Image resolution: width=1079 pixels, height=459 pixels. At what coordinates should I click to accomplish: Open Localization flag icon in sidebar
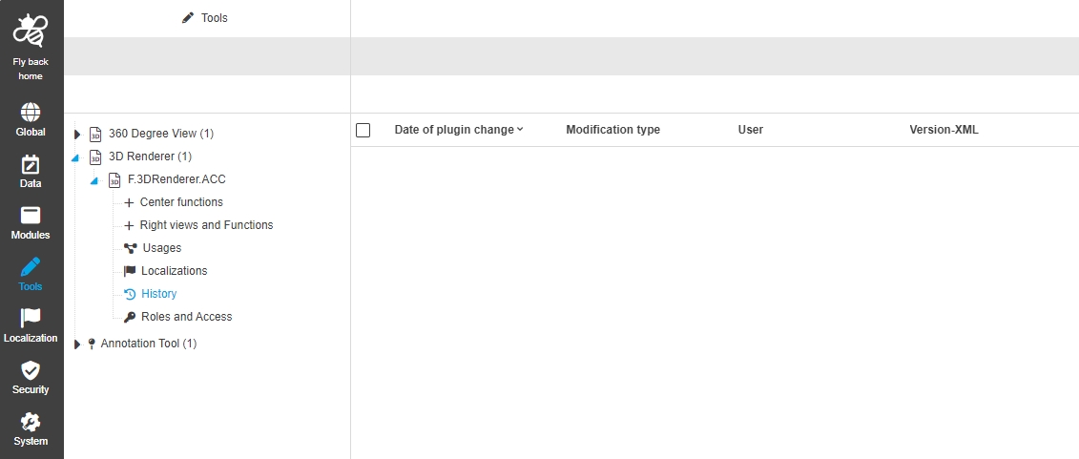pyautogui.click(x=31, y=318)
